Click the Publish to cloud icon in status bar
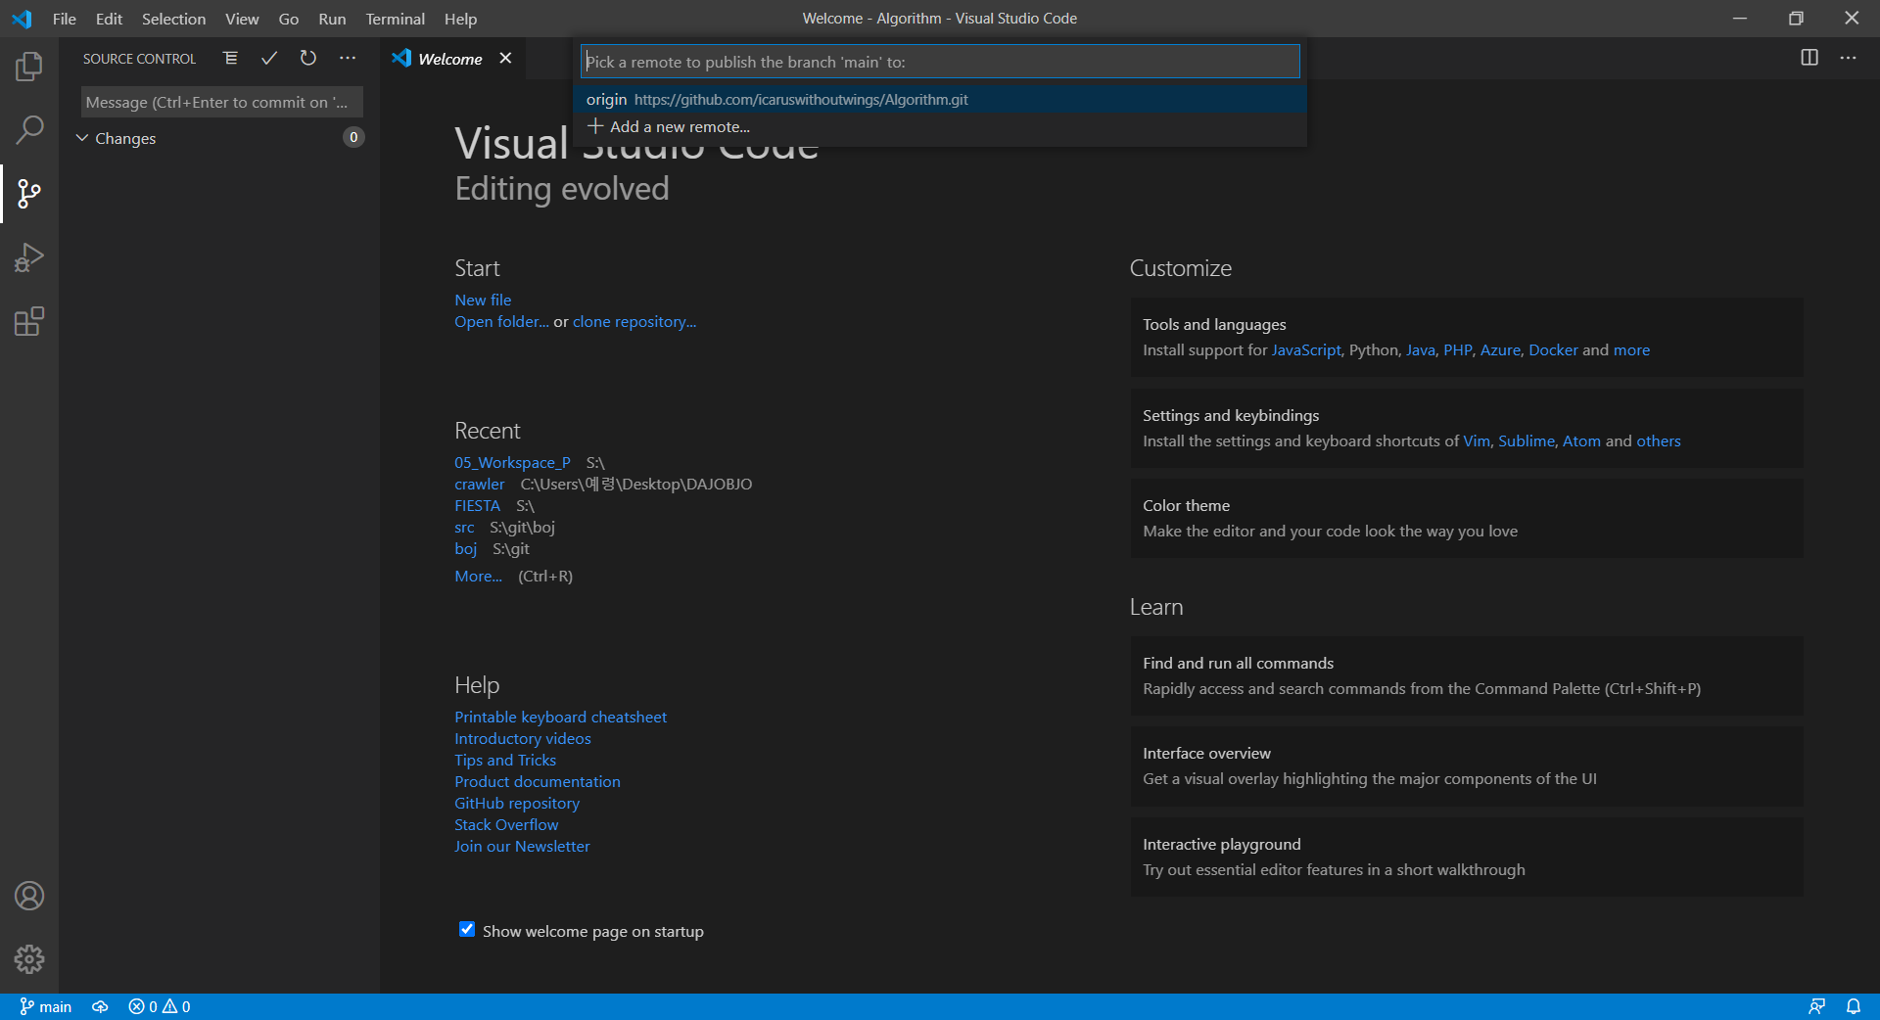Screen dimensions: 1880x1020 click(100, 1006)
